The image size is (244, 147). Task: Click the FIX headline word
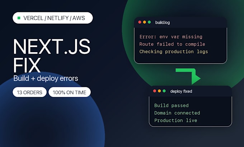click(27, 65)
